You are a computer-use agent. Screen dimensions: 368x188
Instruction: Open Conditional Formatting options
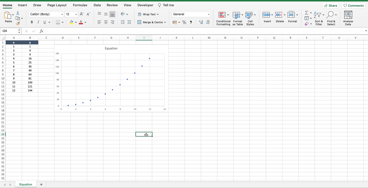coord(223,17)
